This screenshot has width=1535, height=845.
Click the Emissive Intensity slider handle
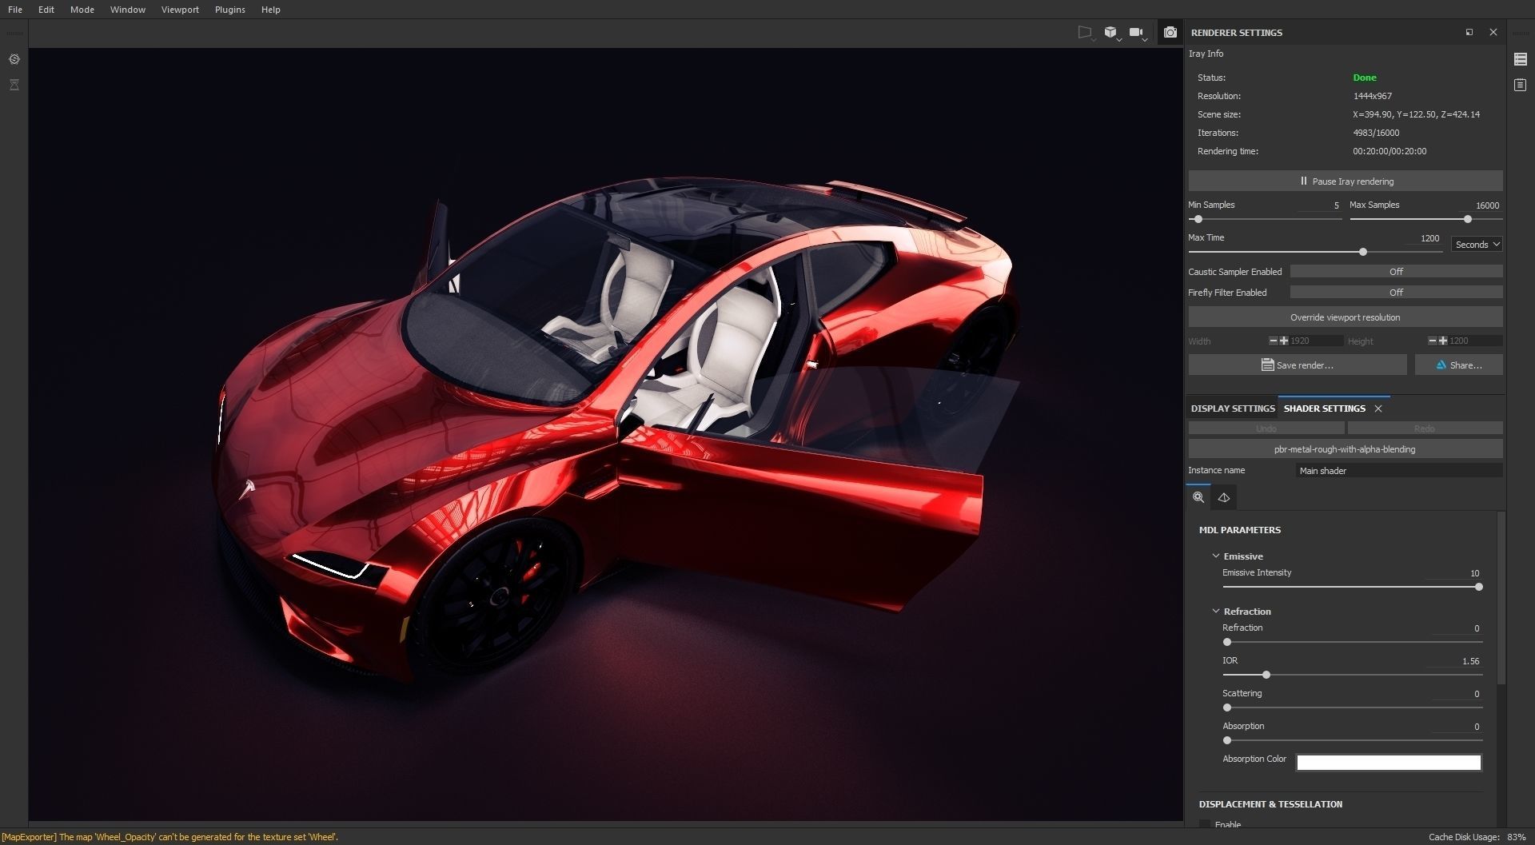(x=1479, y=587)
